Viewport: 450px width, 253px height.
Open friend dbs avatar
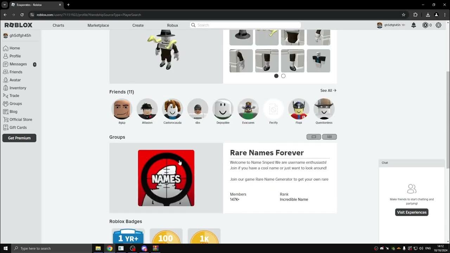(198, 109)
